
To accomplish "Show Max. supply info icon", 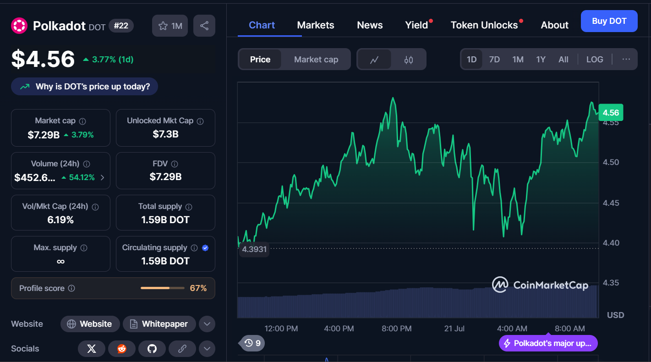I will click(84, 248).
